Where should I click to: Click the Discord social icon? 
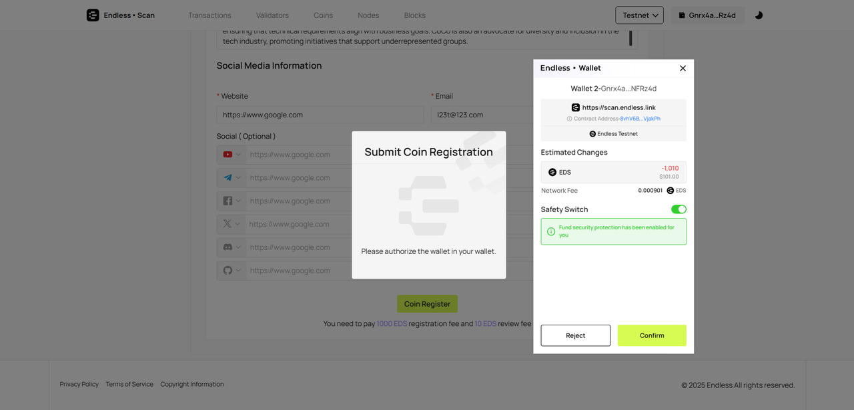228,247
